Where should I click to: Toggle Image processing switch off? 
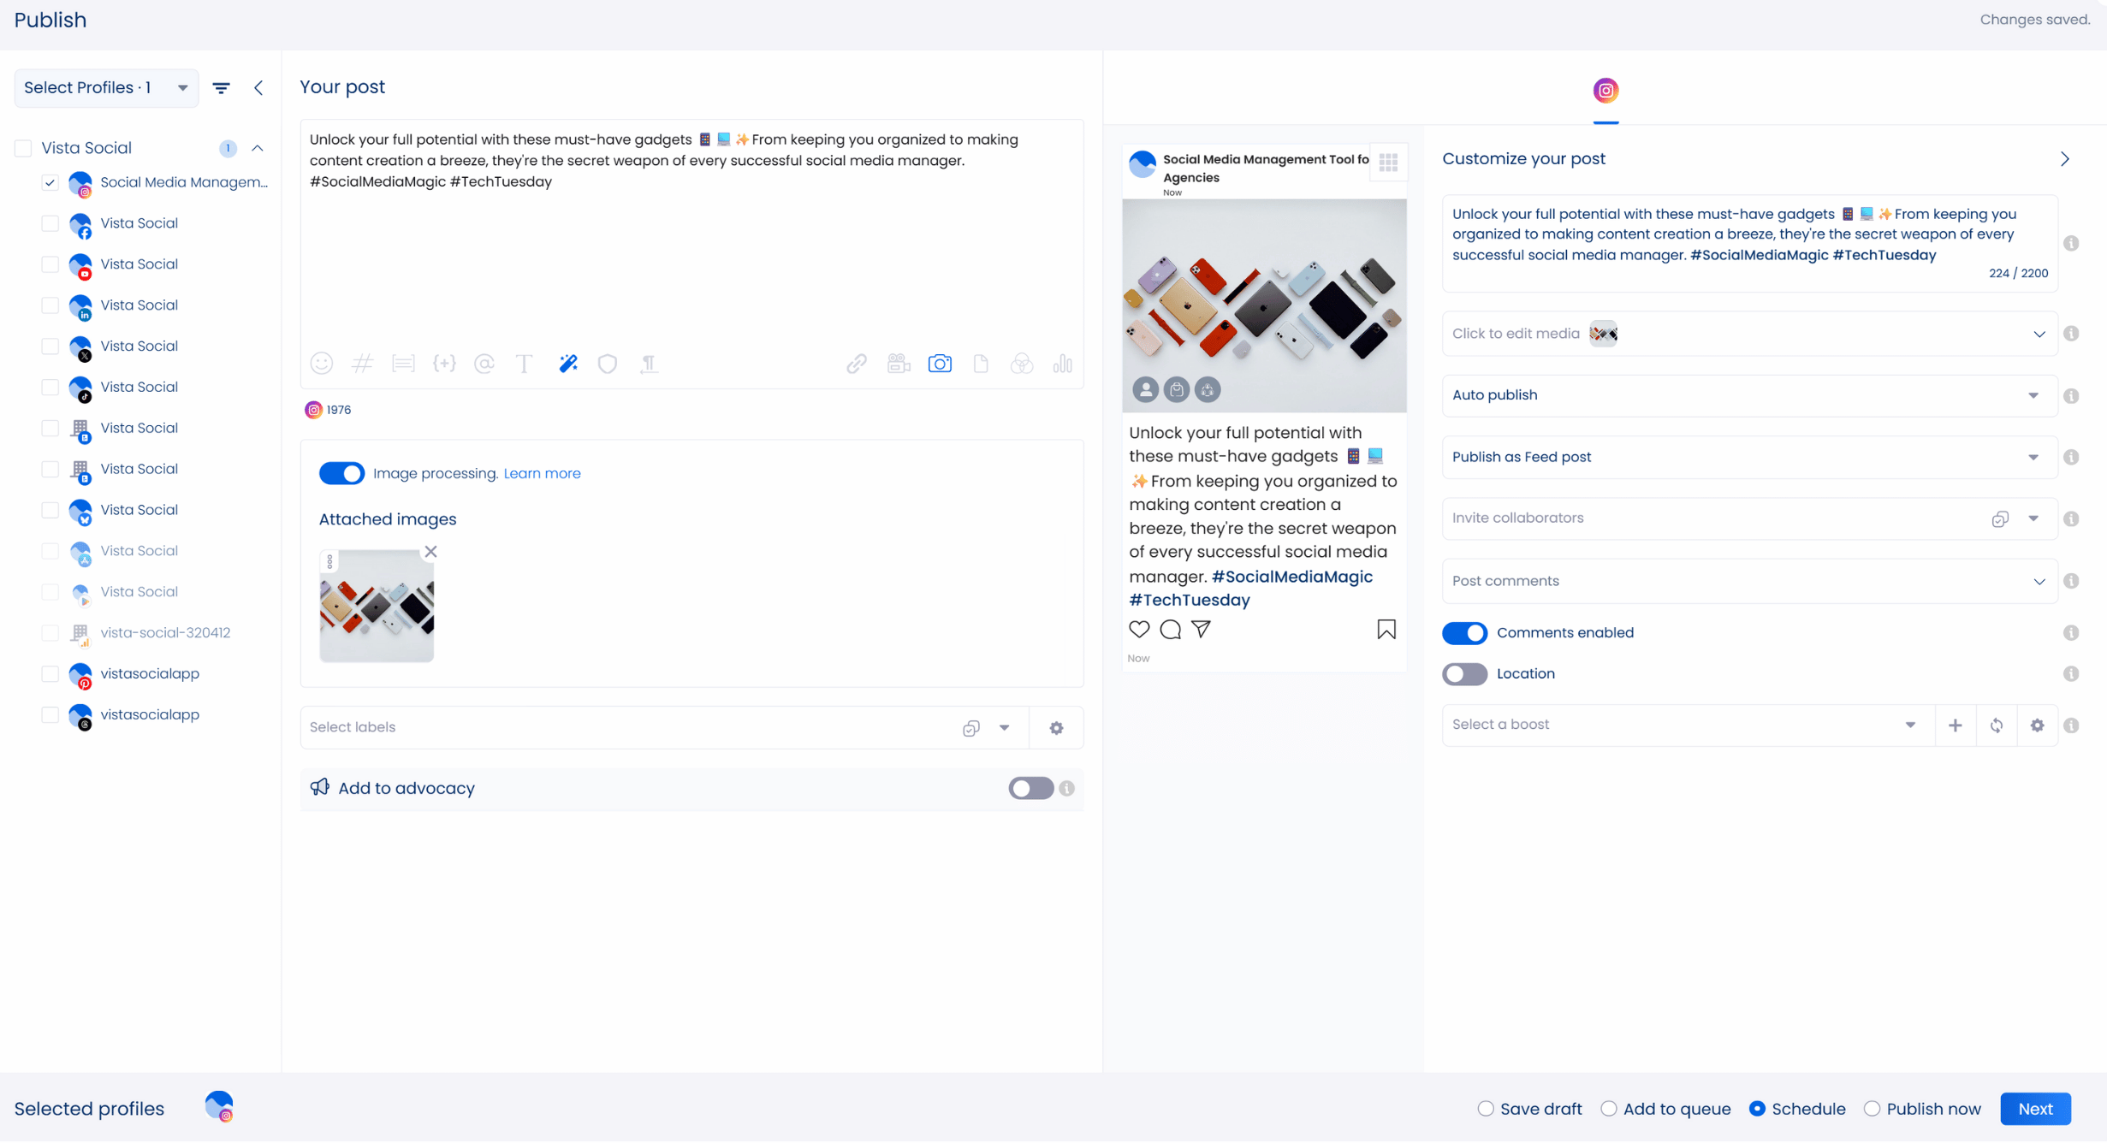pyautogui.click(x=341, y=474)
